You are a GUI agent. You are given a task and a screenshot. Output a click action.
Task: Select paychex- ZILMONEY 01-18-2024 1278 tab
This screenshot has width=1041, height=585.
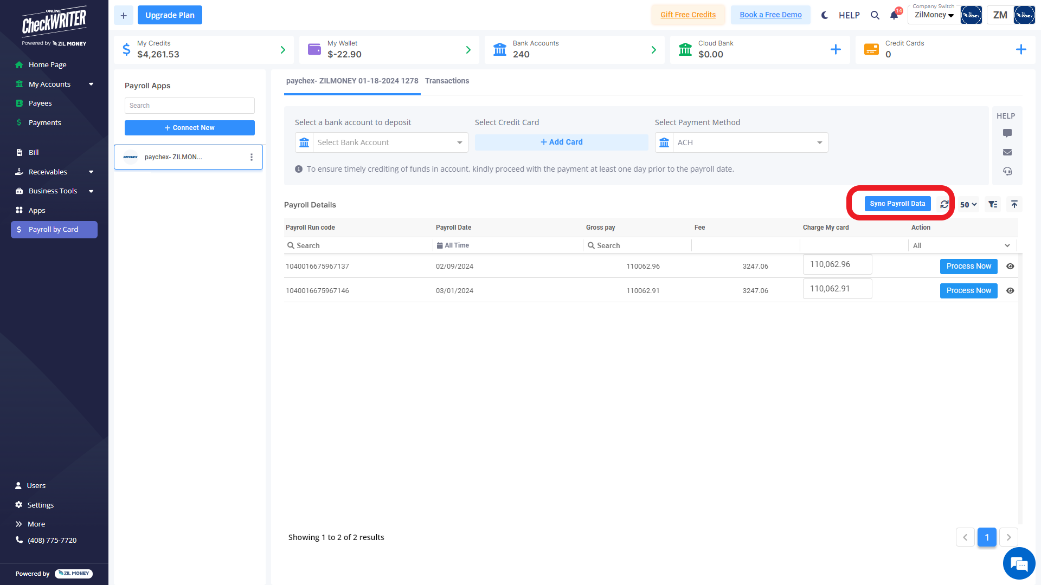click(352, 81)
